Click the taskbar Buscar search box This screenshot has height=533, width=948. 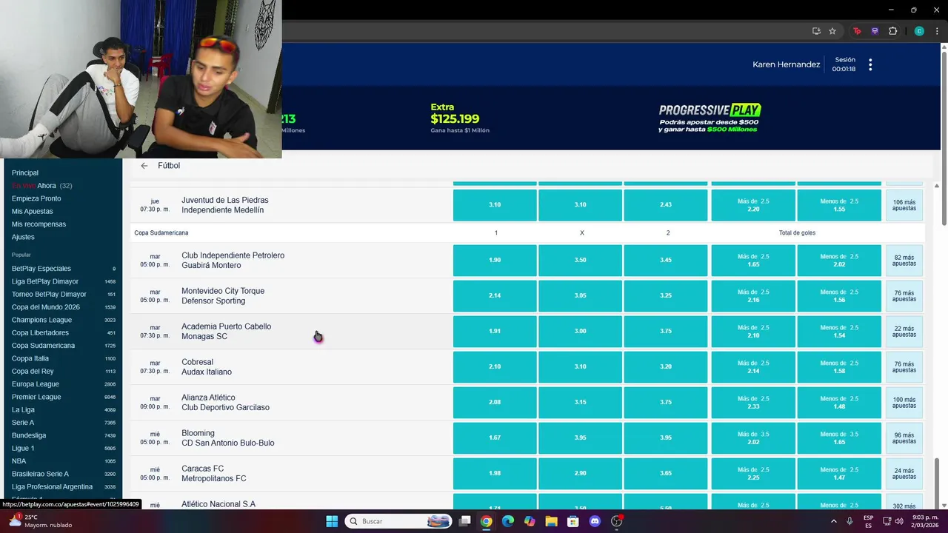(398, 521)
